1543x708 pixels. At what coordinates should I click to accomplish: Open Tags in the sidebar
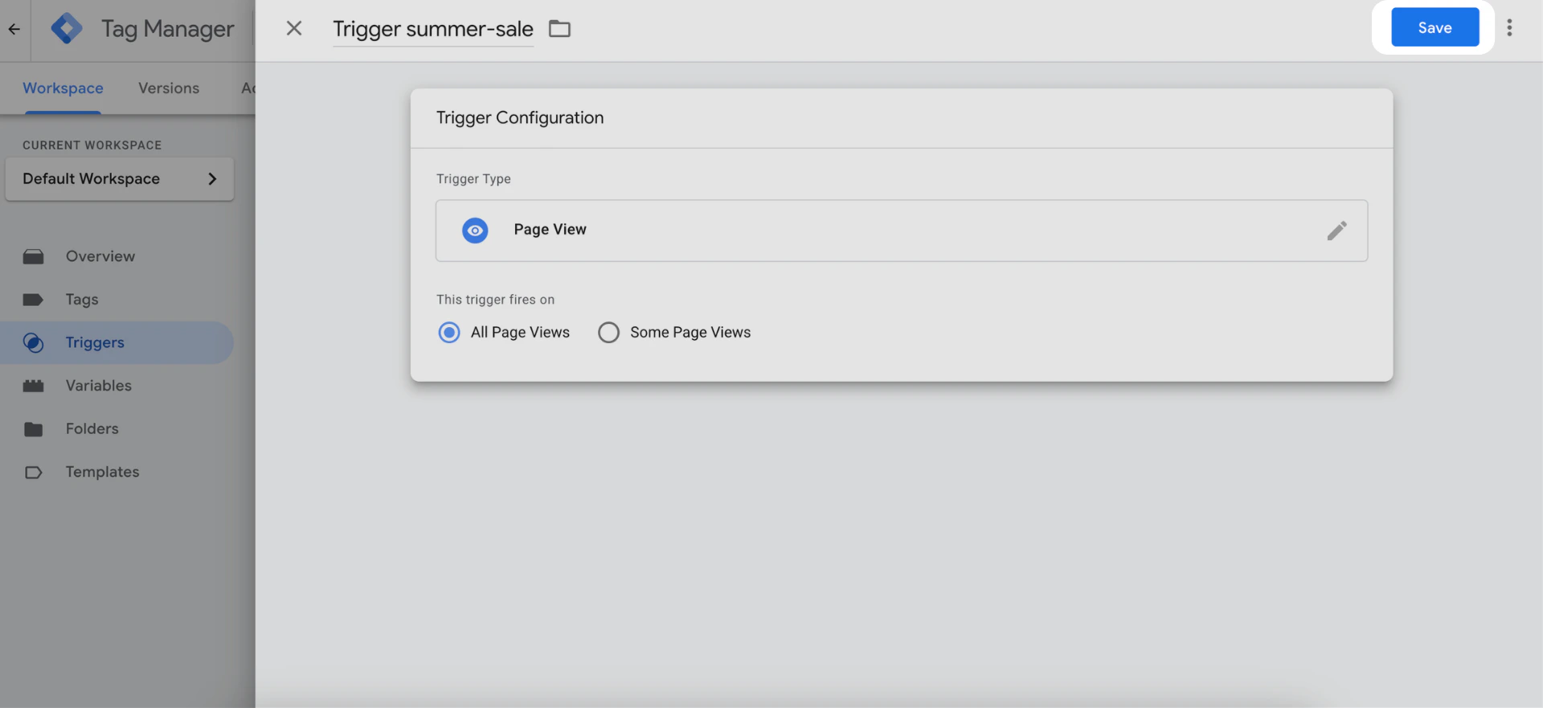[x=117, y=300]
